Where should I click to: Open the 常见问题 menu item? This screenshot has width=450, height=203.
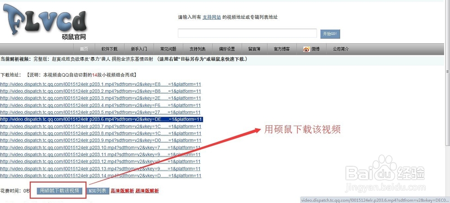(x=168, y=49)
